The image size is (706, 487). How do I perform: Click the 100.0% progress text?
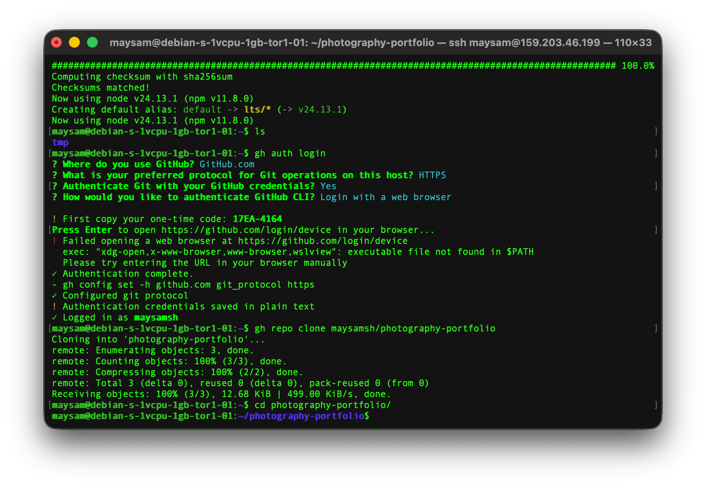point(638,66)
